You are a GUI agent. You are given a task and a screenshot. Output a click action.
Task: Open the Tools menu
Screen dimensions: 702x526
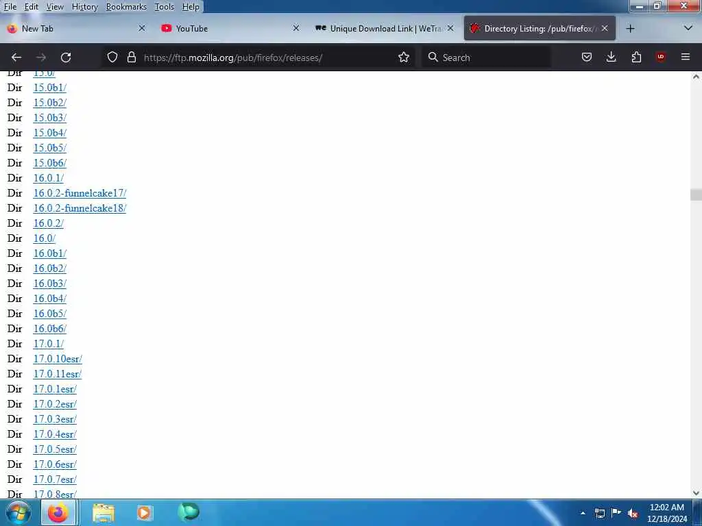click(165, 7)
